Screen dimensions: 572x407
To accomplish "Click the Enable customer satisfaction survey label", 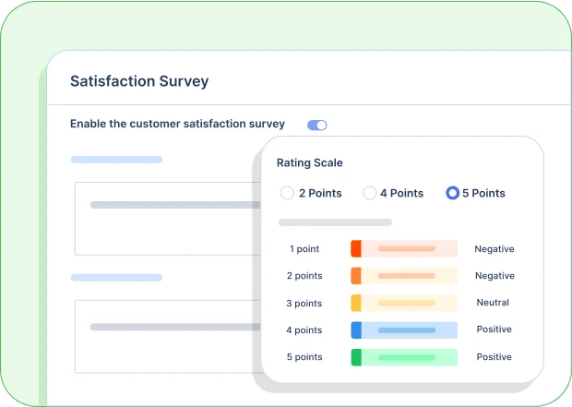I will [x=177, y=124].
